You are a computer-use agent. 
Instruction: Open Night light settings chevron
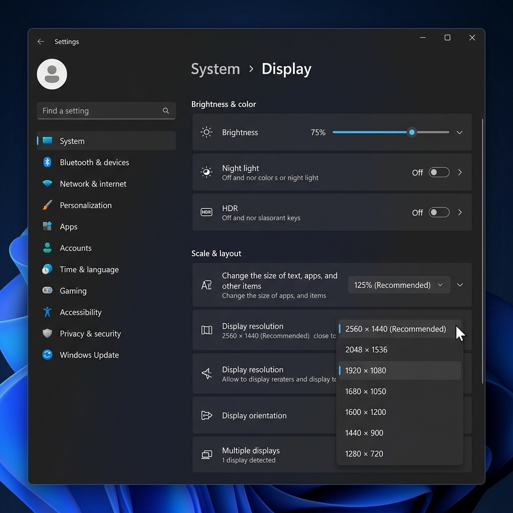click(460, 172)
